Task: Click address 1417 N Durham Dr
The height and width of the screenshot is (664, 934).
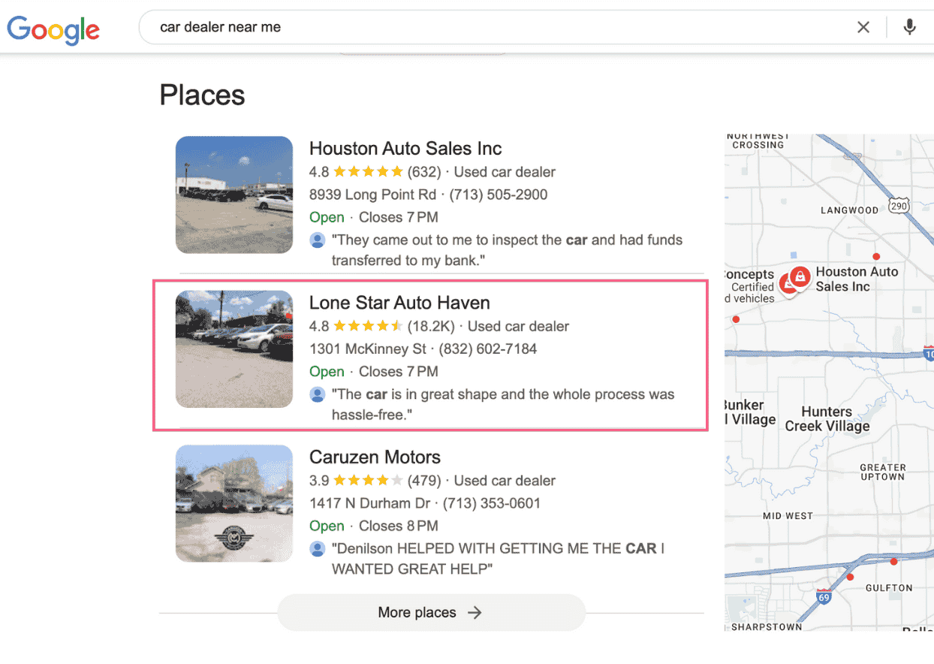Action: click(x=370, y=503)
